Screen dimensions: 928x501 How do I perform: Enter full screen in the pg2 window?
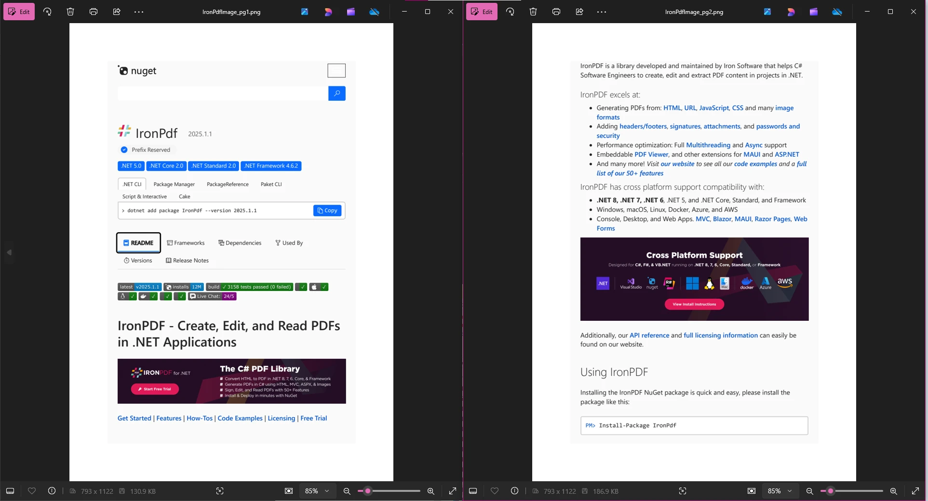click(915, 491)
